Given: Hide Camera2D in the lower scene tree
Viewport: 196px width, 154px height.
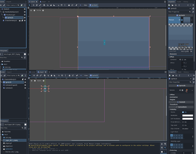Looking at the screenshot, I should pos(25,88).
